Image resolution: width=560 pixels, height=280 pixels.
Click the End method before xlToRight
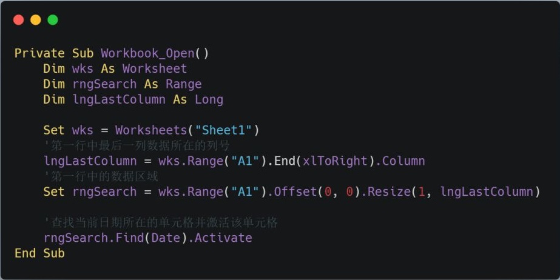(x=285, y=161)
